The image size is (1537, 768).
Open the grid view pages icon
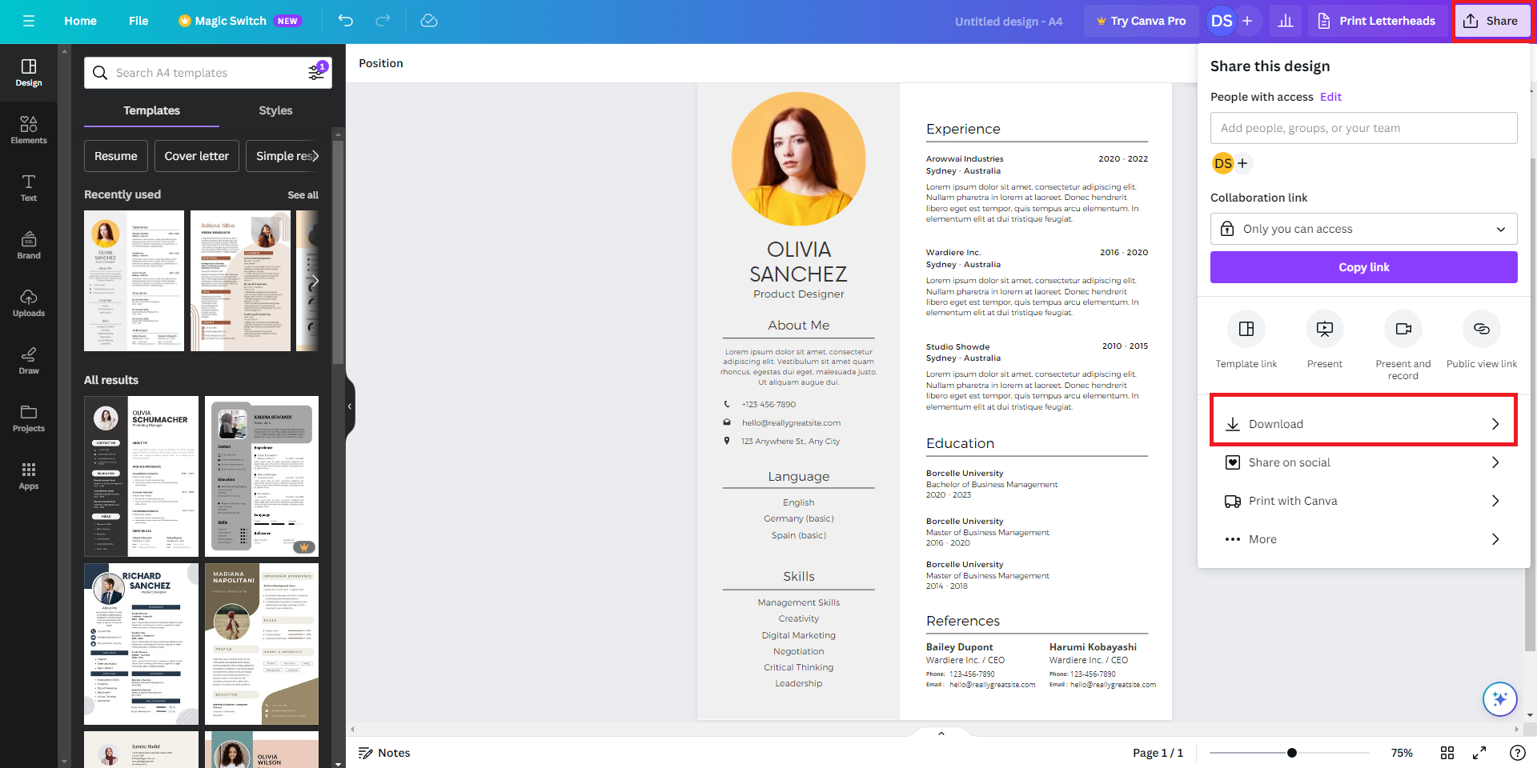coord(1447,753)
